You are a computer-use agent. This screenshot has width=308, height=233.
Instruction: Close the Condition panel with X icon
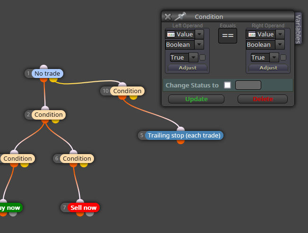point(168,17)
